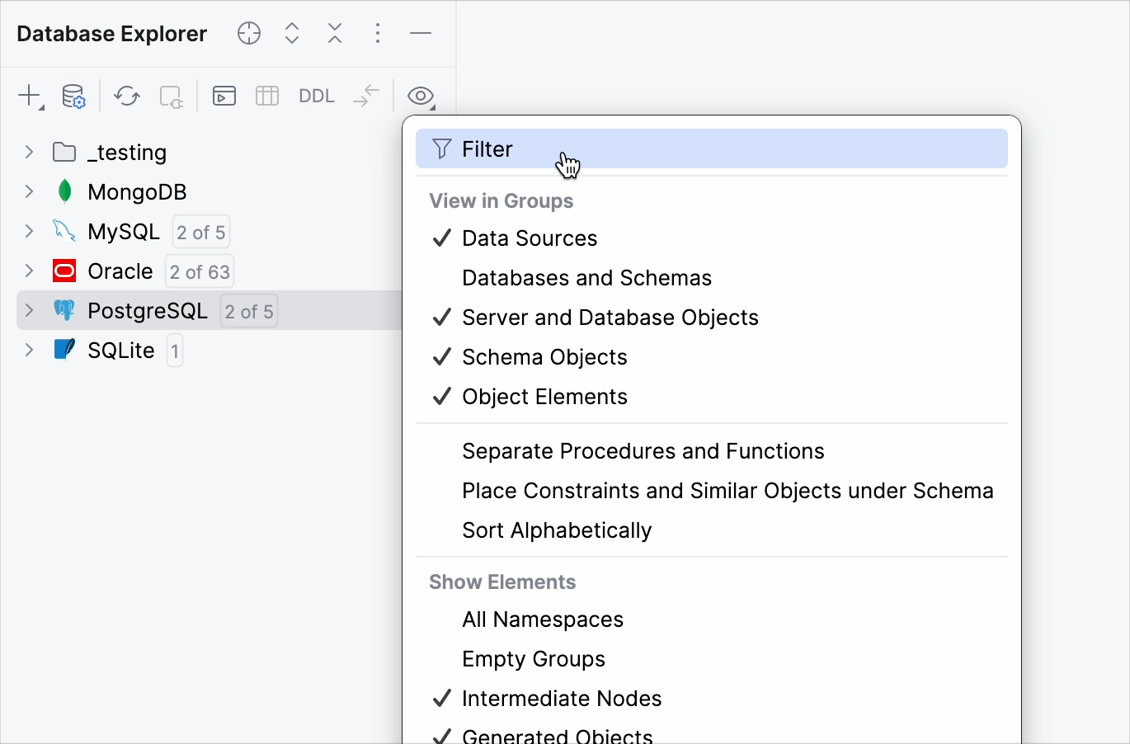The image size is (1130, 744).
Task: Click the eye View Options icon
Action: (421, 96)
